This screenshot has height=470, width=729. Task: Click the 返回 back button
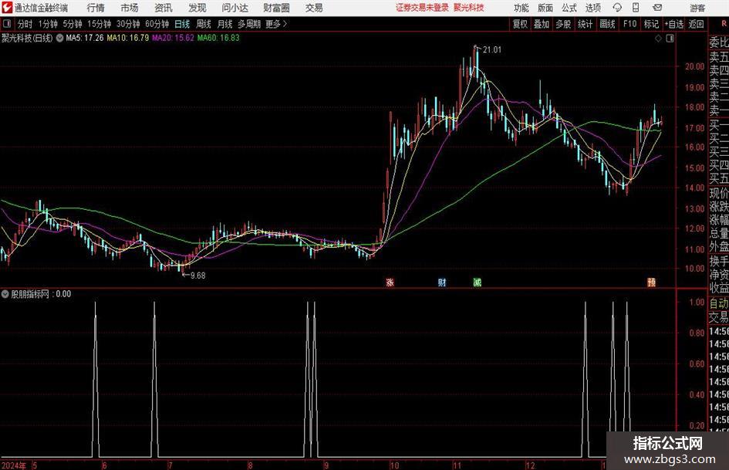(696, 24)
